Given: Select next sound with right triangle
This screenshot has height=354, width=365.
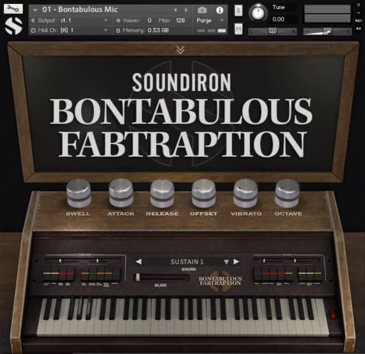Looking at the screenshot, I should [237, 262].
